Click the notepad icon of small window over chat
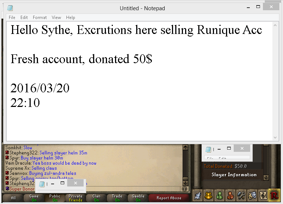This screenshot has width=283, height=204. click(42, 184)
